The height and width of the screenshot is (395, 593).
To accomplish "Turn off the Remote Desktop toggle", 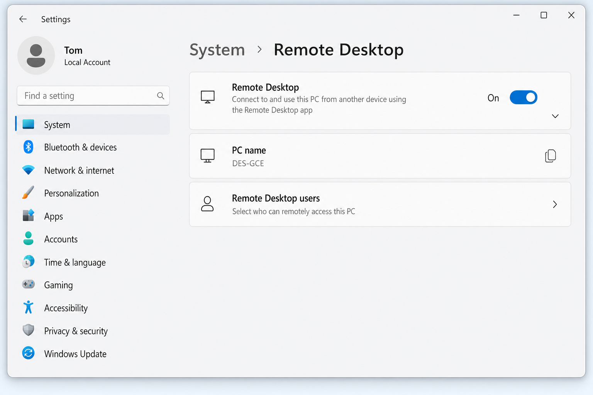I will (524, 98).
